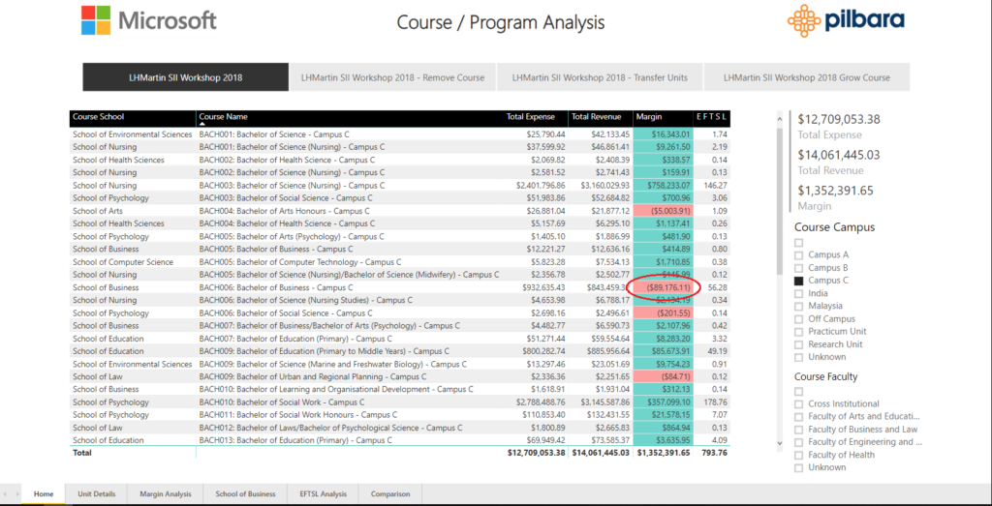The height and width of the screenshot is (506, 992).
Task: Click the $12,709,053.38 Total Expense card
Action: 840,127
